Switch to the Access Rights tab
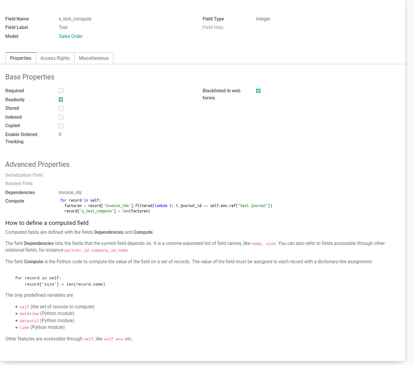 point(54,58)
